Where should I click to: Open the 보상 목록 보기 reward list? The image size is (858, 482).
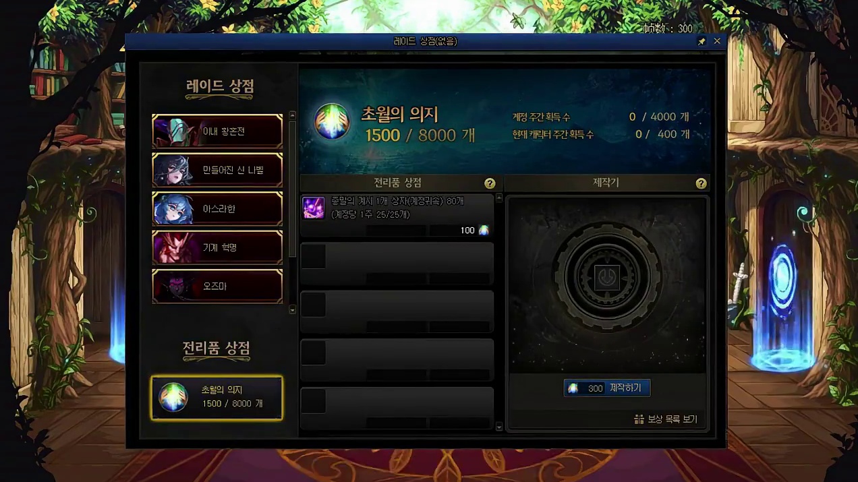click(x=665, y=419)
